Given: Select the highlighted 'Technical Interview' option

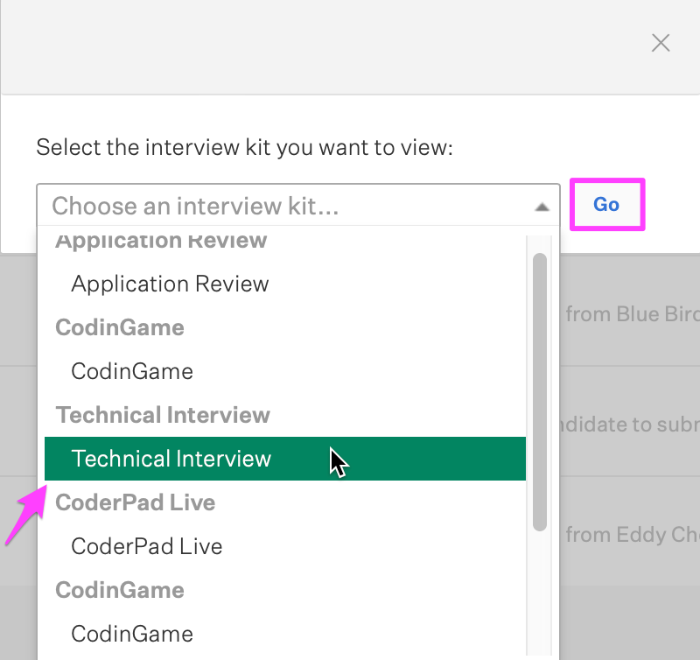Looking at the screenshot, I should click(171, 458).
